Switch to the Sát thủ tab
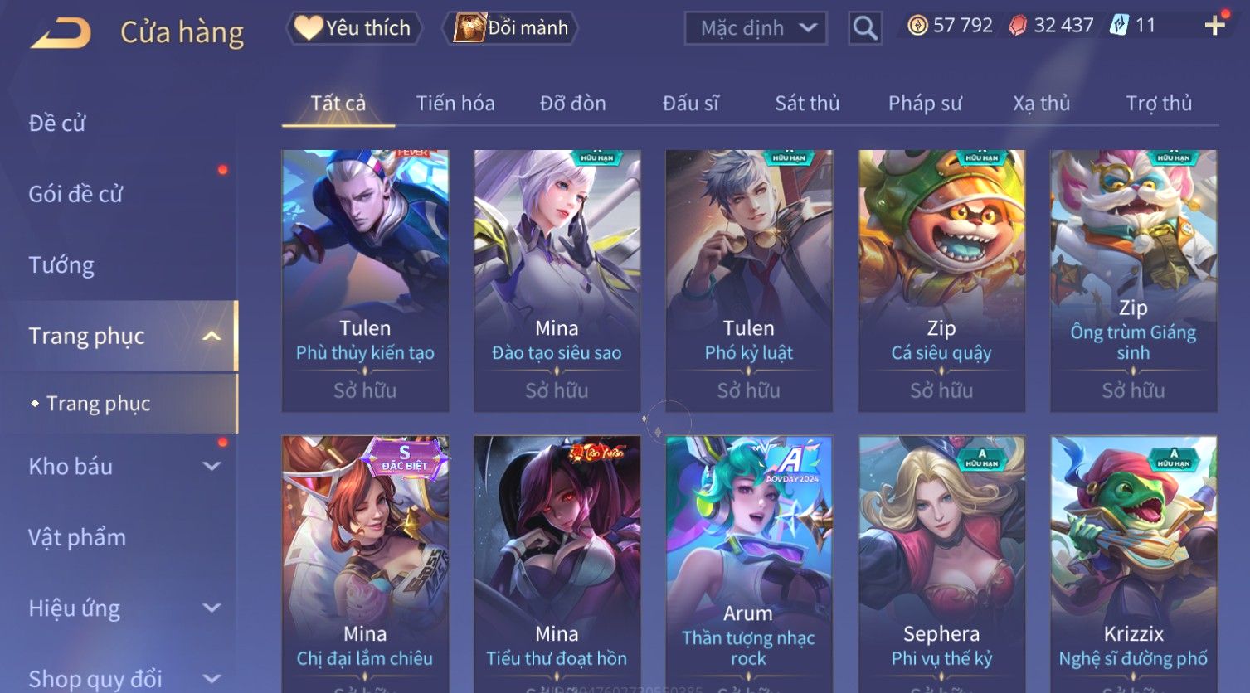 pyautogui.click(x=807, y=104)
